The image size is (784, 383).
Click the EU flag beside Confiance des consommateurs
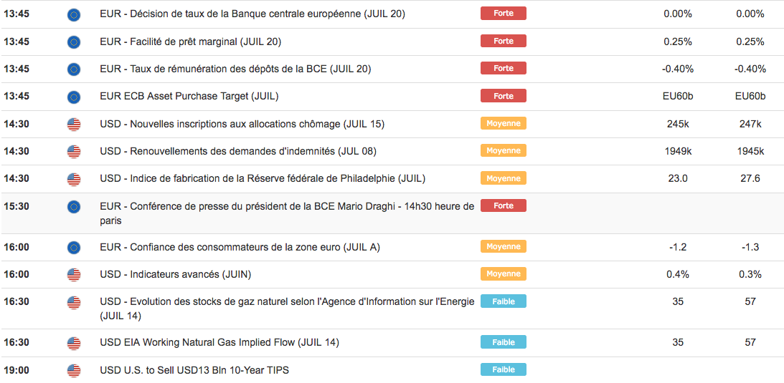74,248
